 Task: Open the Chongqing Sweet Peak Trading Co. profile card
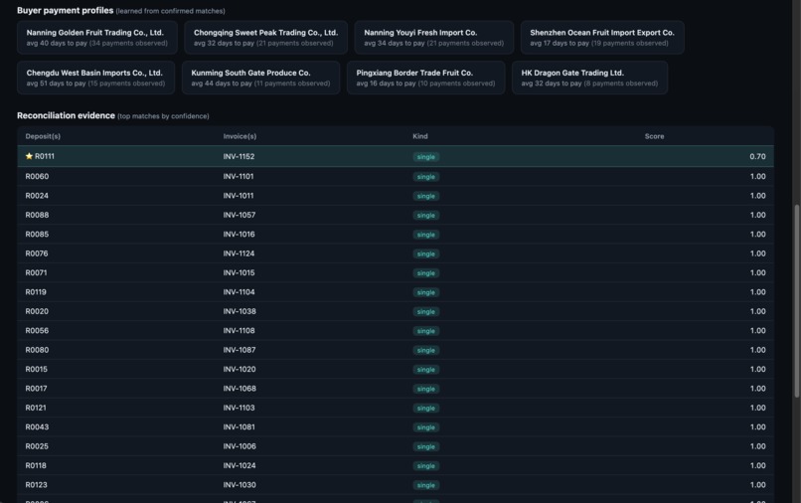(x=265, y=38)
